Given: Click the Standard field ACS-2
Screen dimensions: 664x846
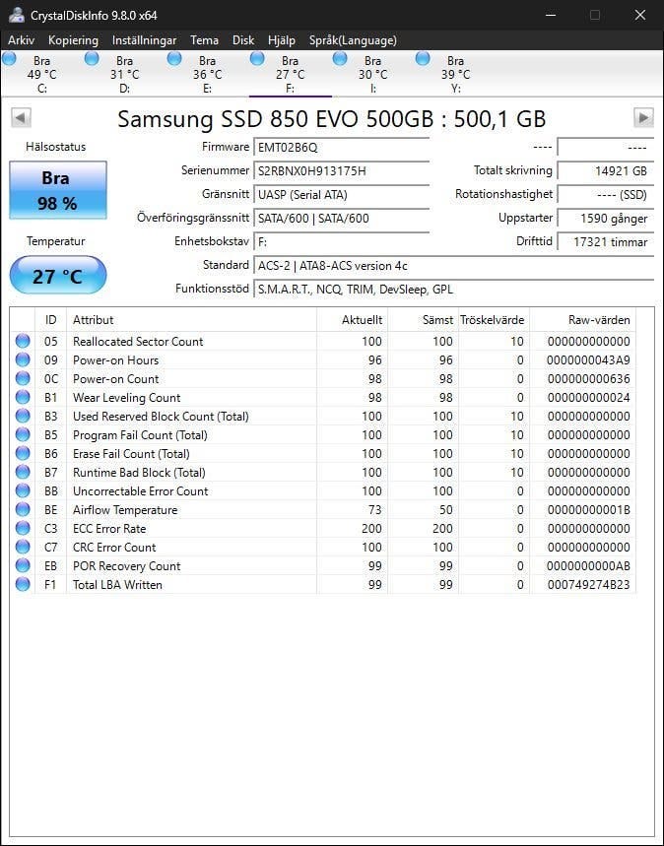Looking at the screenshot, I should point(453,266).
